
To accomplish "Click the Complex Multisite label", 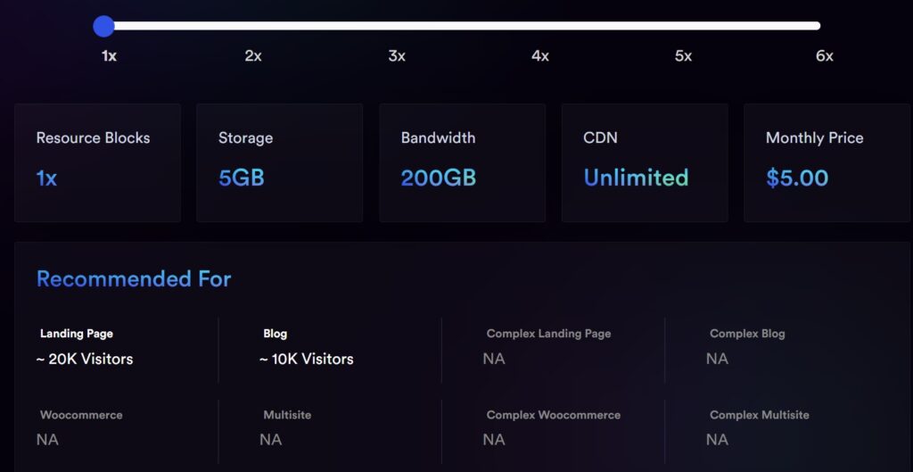I will coord(760,415).
